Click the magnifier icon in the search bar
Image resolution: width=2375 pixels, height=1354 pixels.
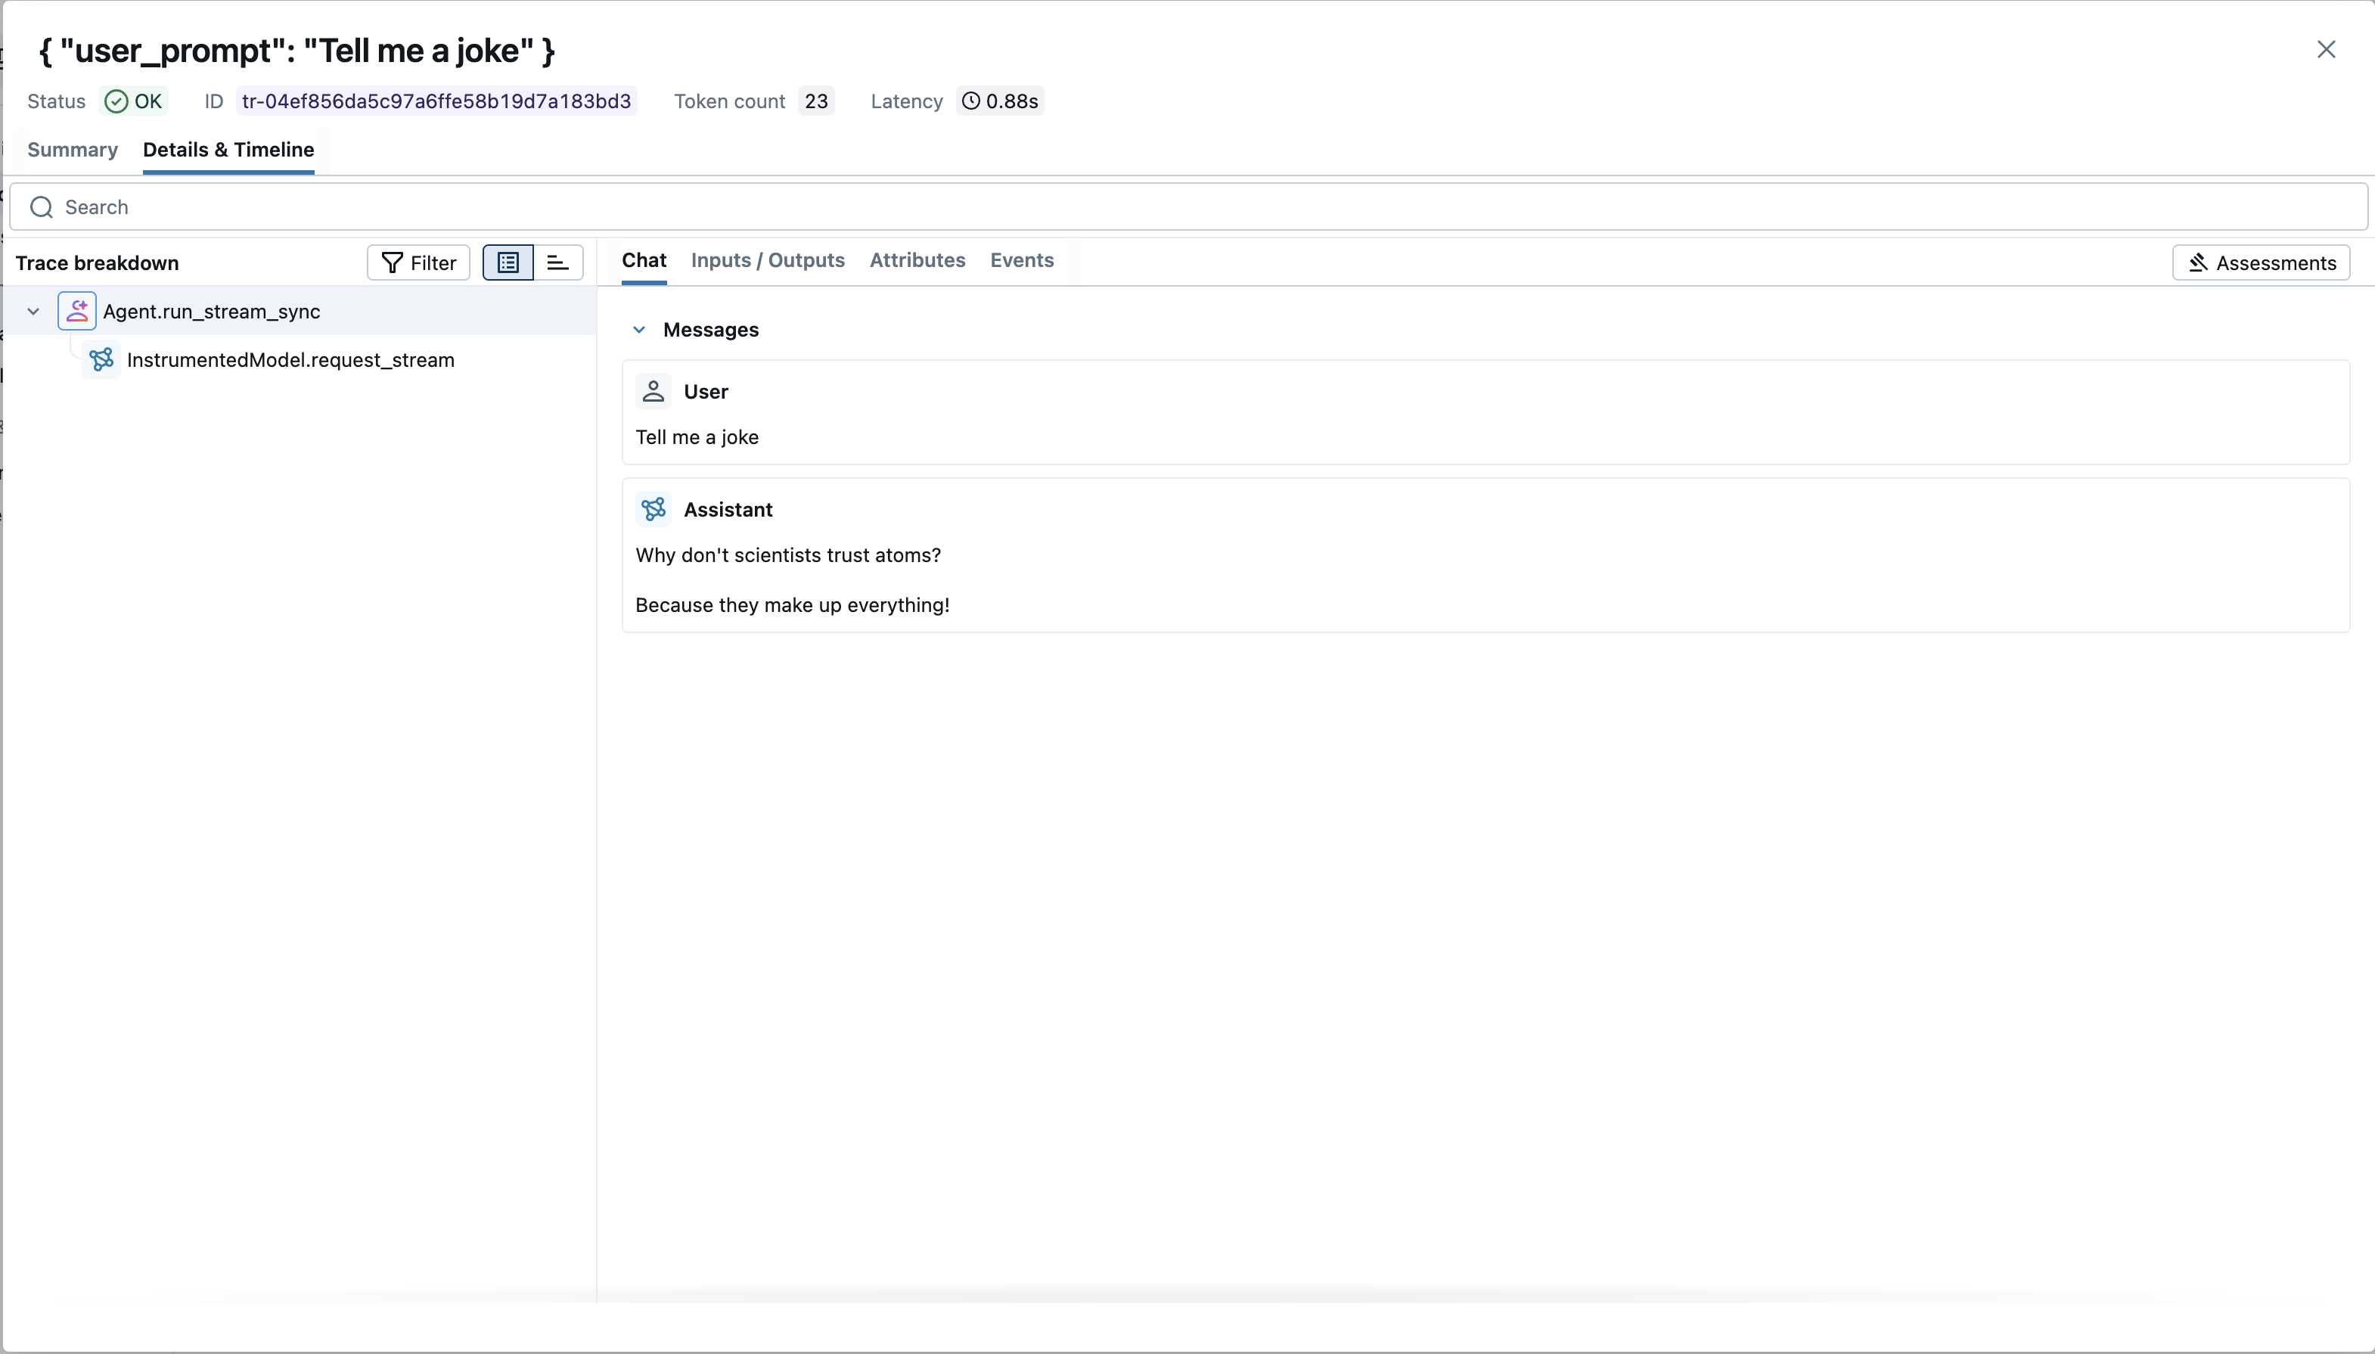(41, 207)
